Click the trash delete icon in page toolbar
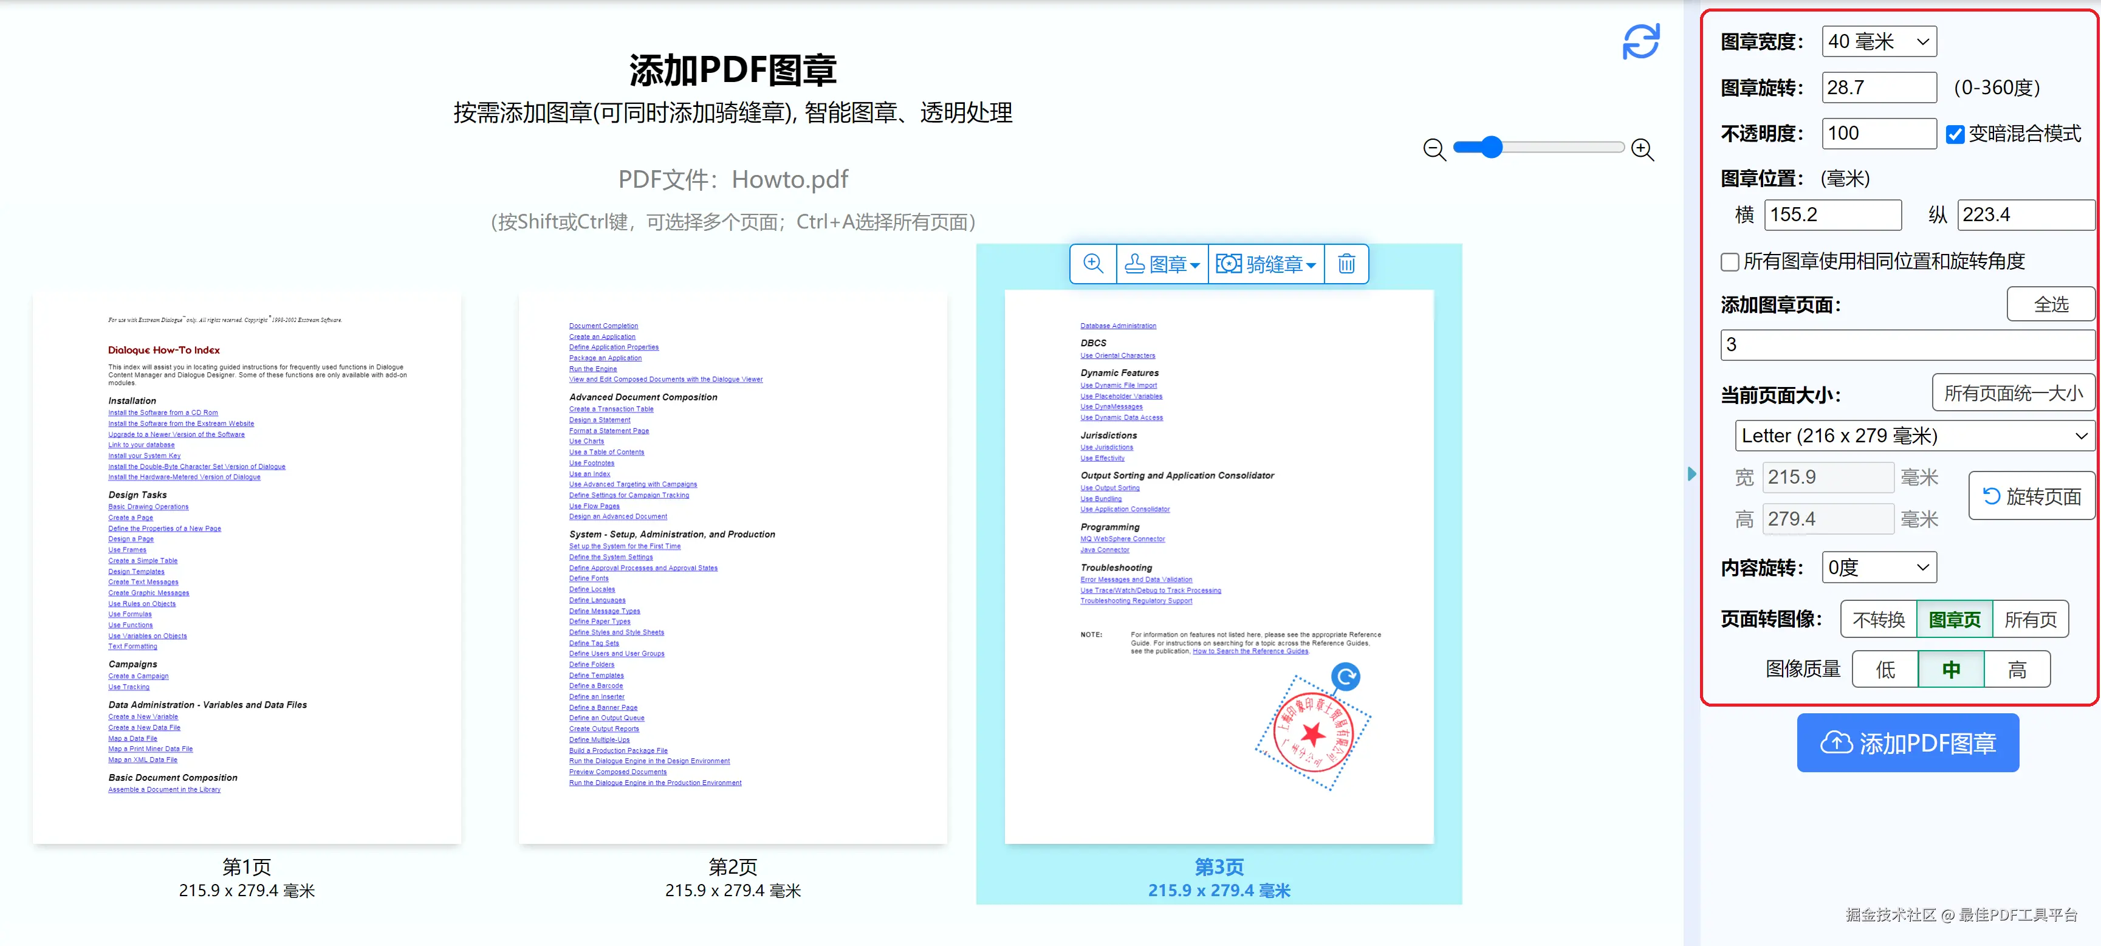 tap(1346, 264)
